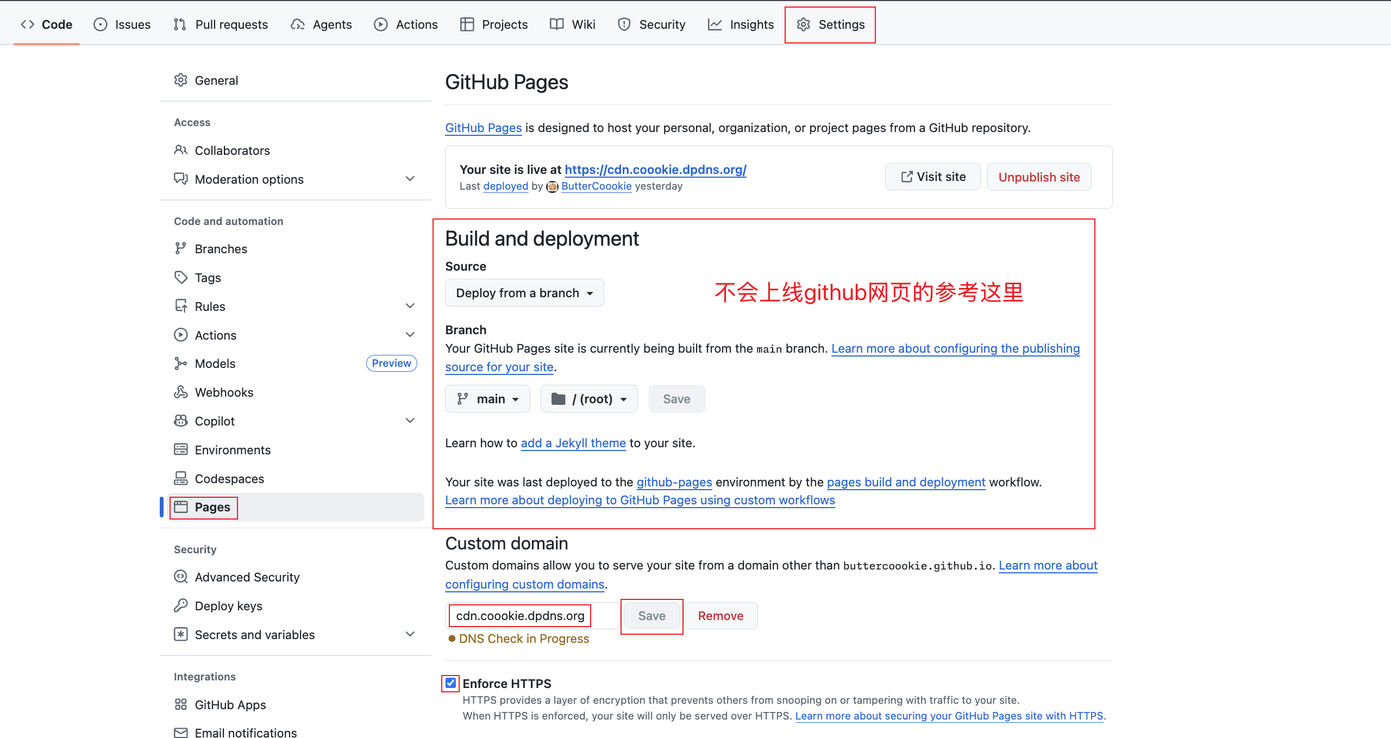Viewport: 1391px width, 738px height.
Task: Click the Unpublish site button
Action: [x=1038, y=177]
